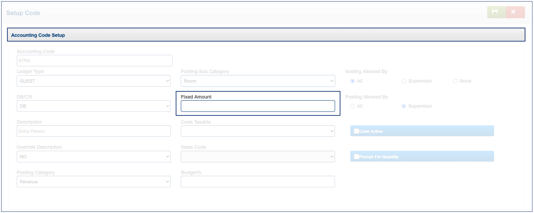Select Posting Allowed By Supervisor radio
The width and height of the screenshot is (534, 213).
[x=404, y=106]
